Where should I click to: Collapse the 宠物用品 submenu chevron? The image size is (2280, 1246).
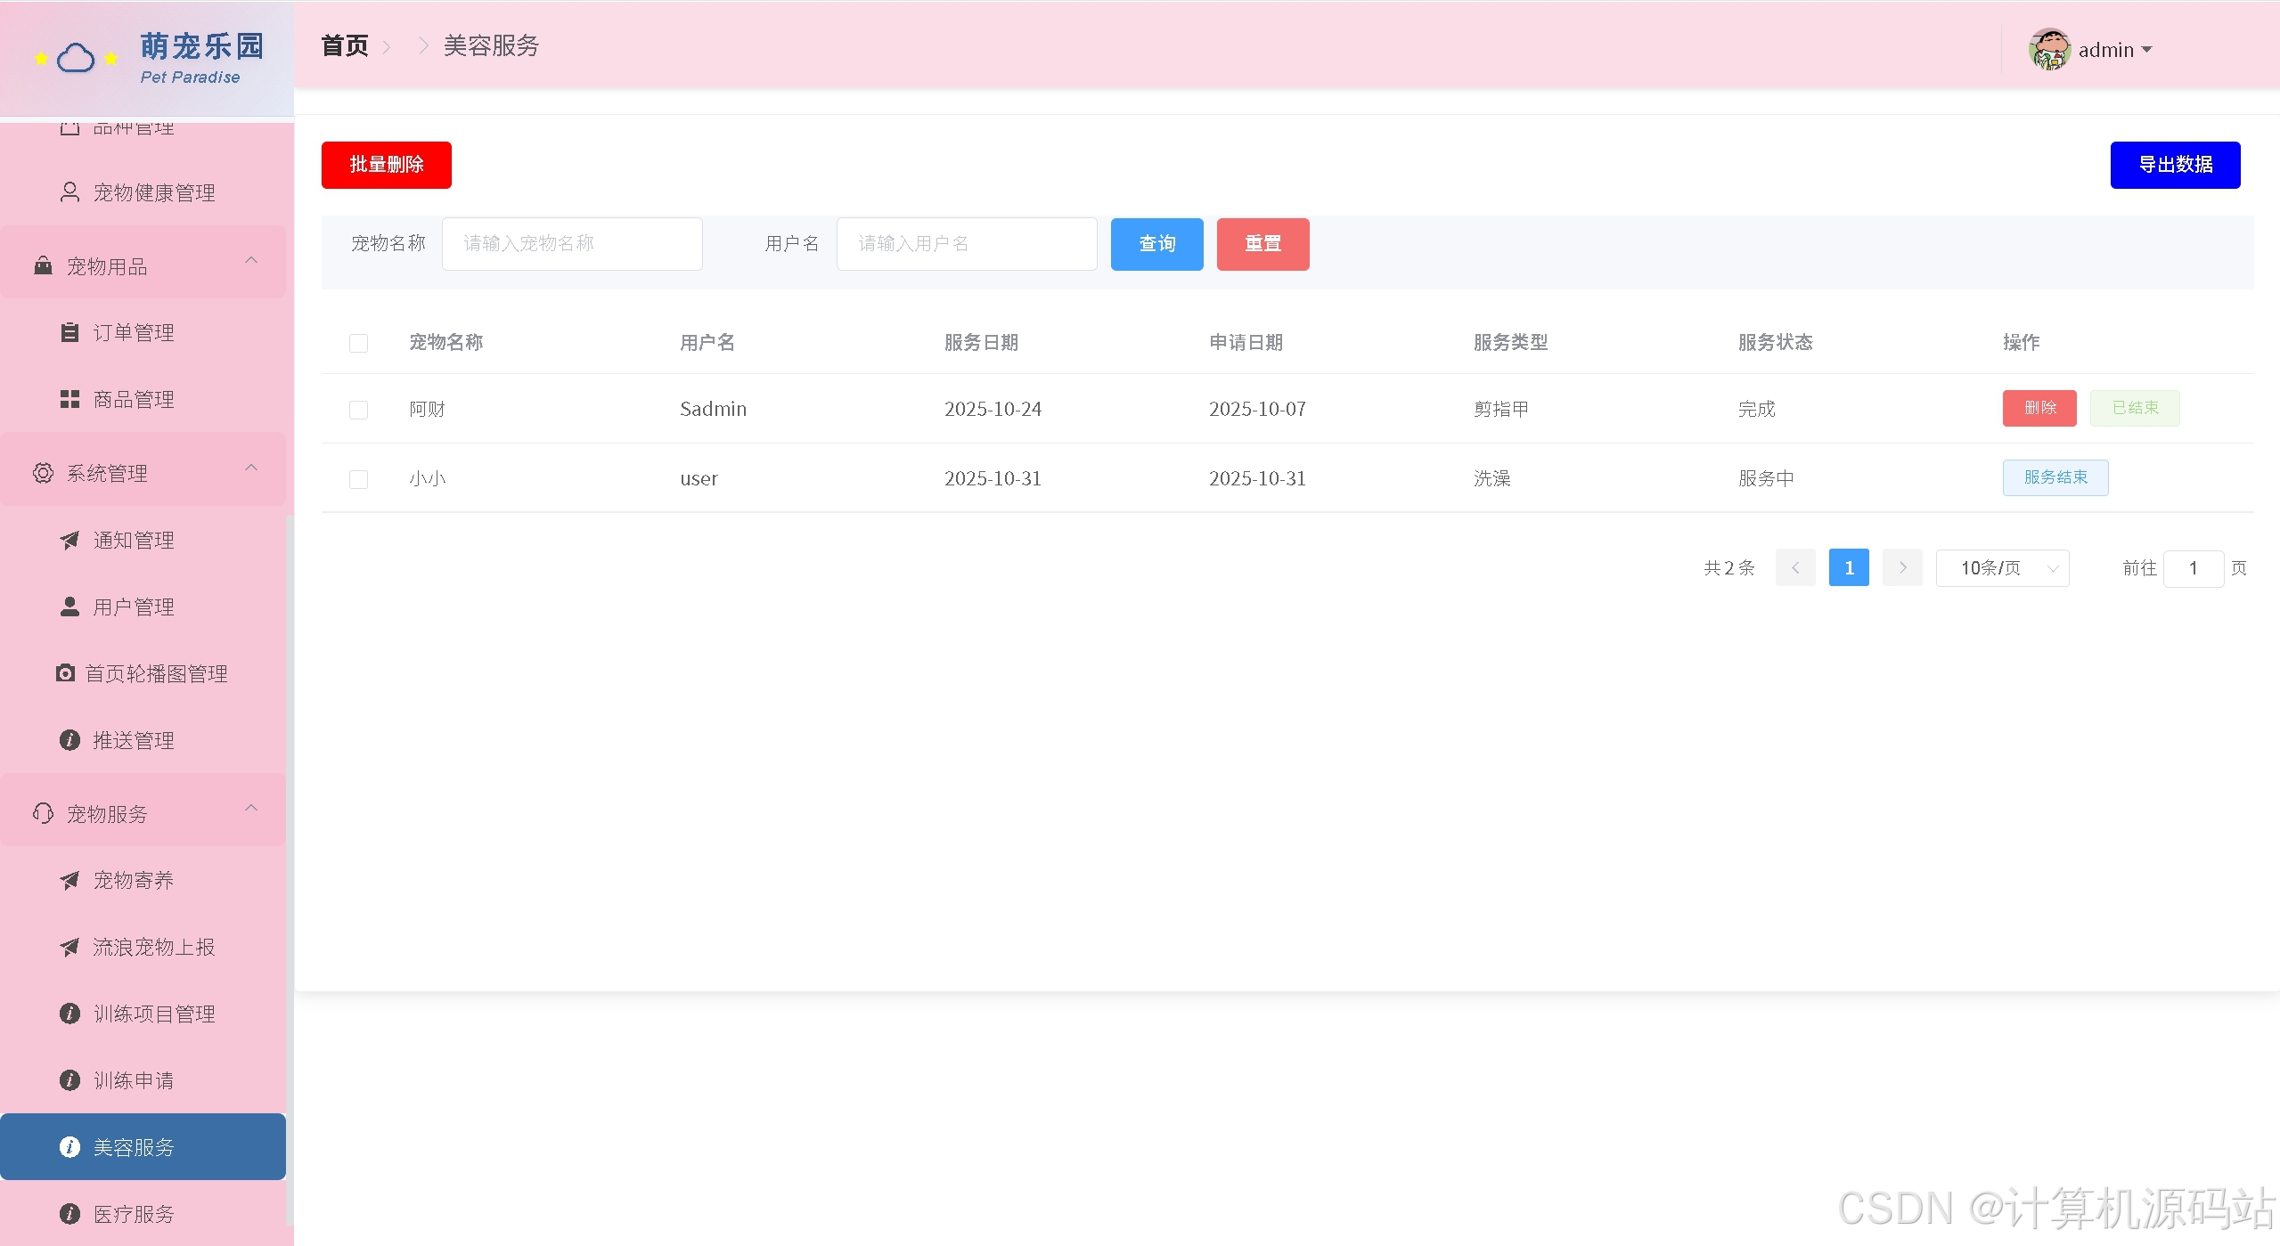[251, 260]
